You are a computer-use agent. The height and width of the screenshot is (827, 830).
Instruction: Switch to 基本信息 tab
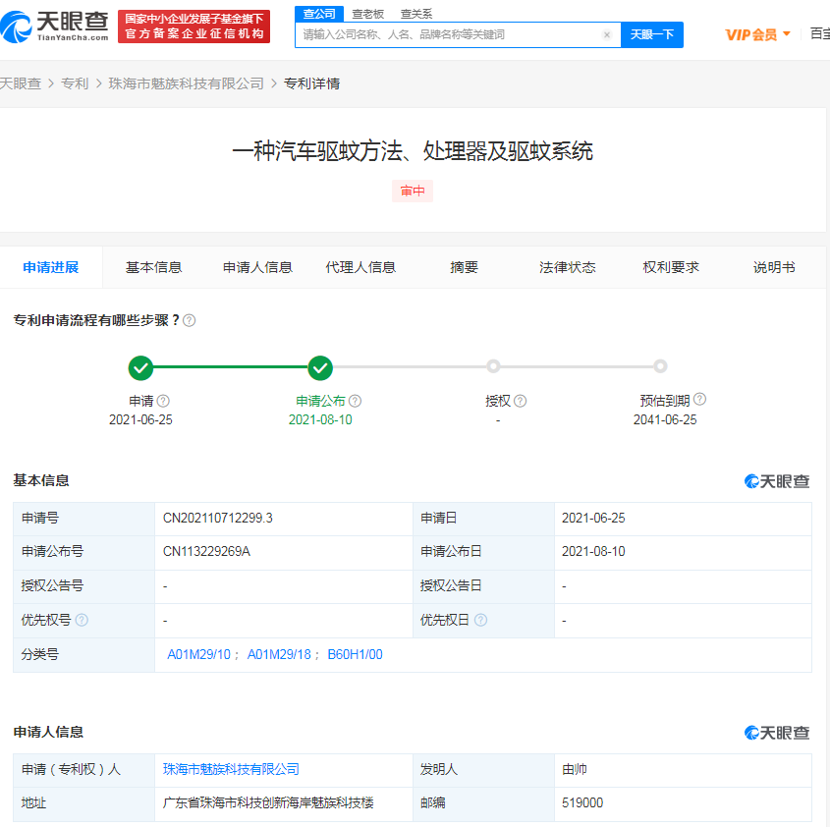(153, 267)
